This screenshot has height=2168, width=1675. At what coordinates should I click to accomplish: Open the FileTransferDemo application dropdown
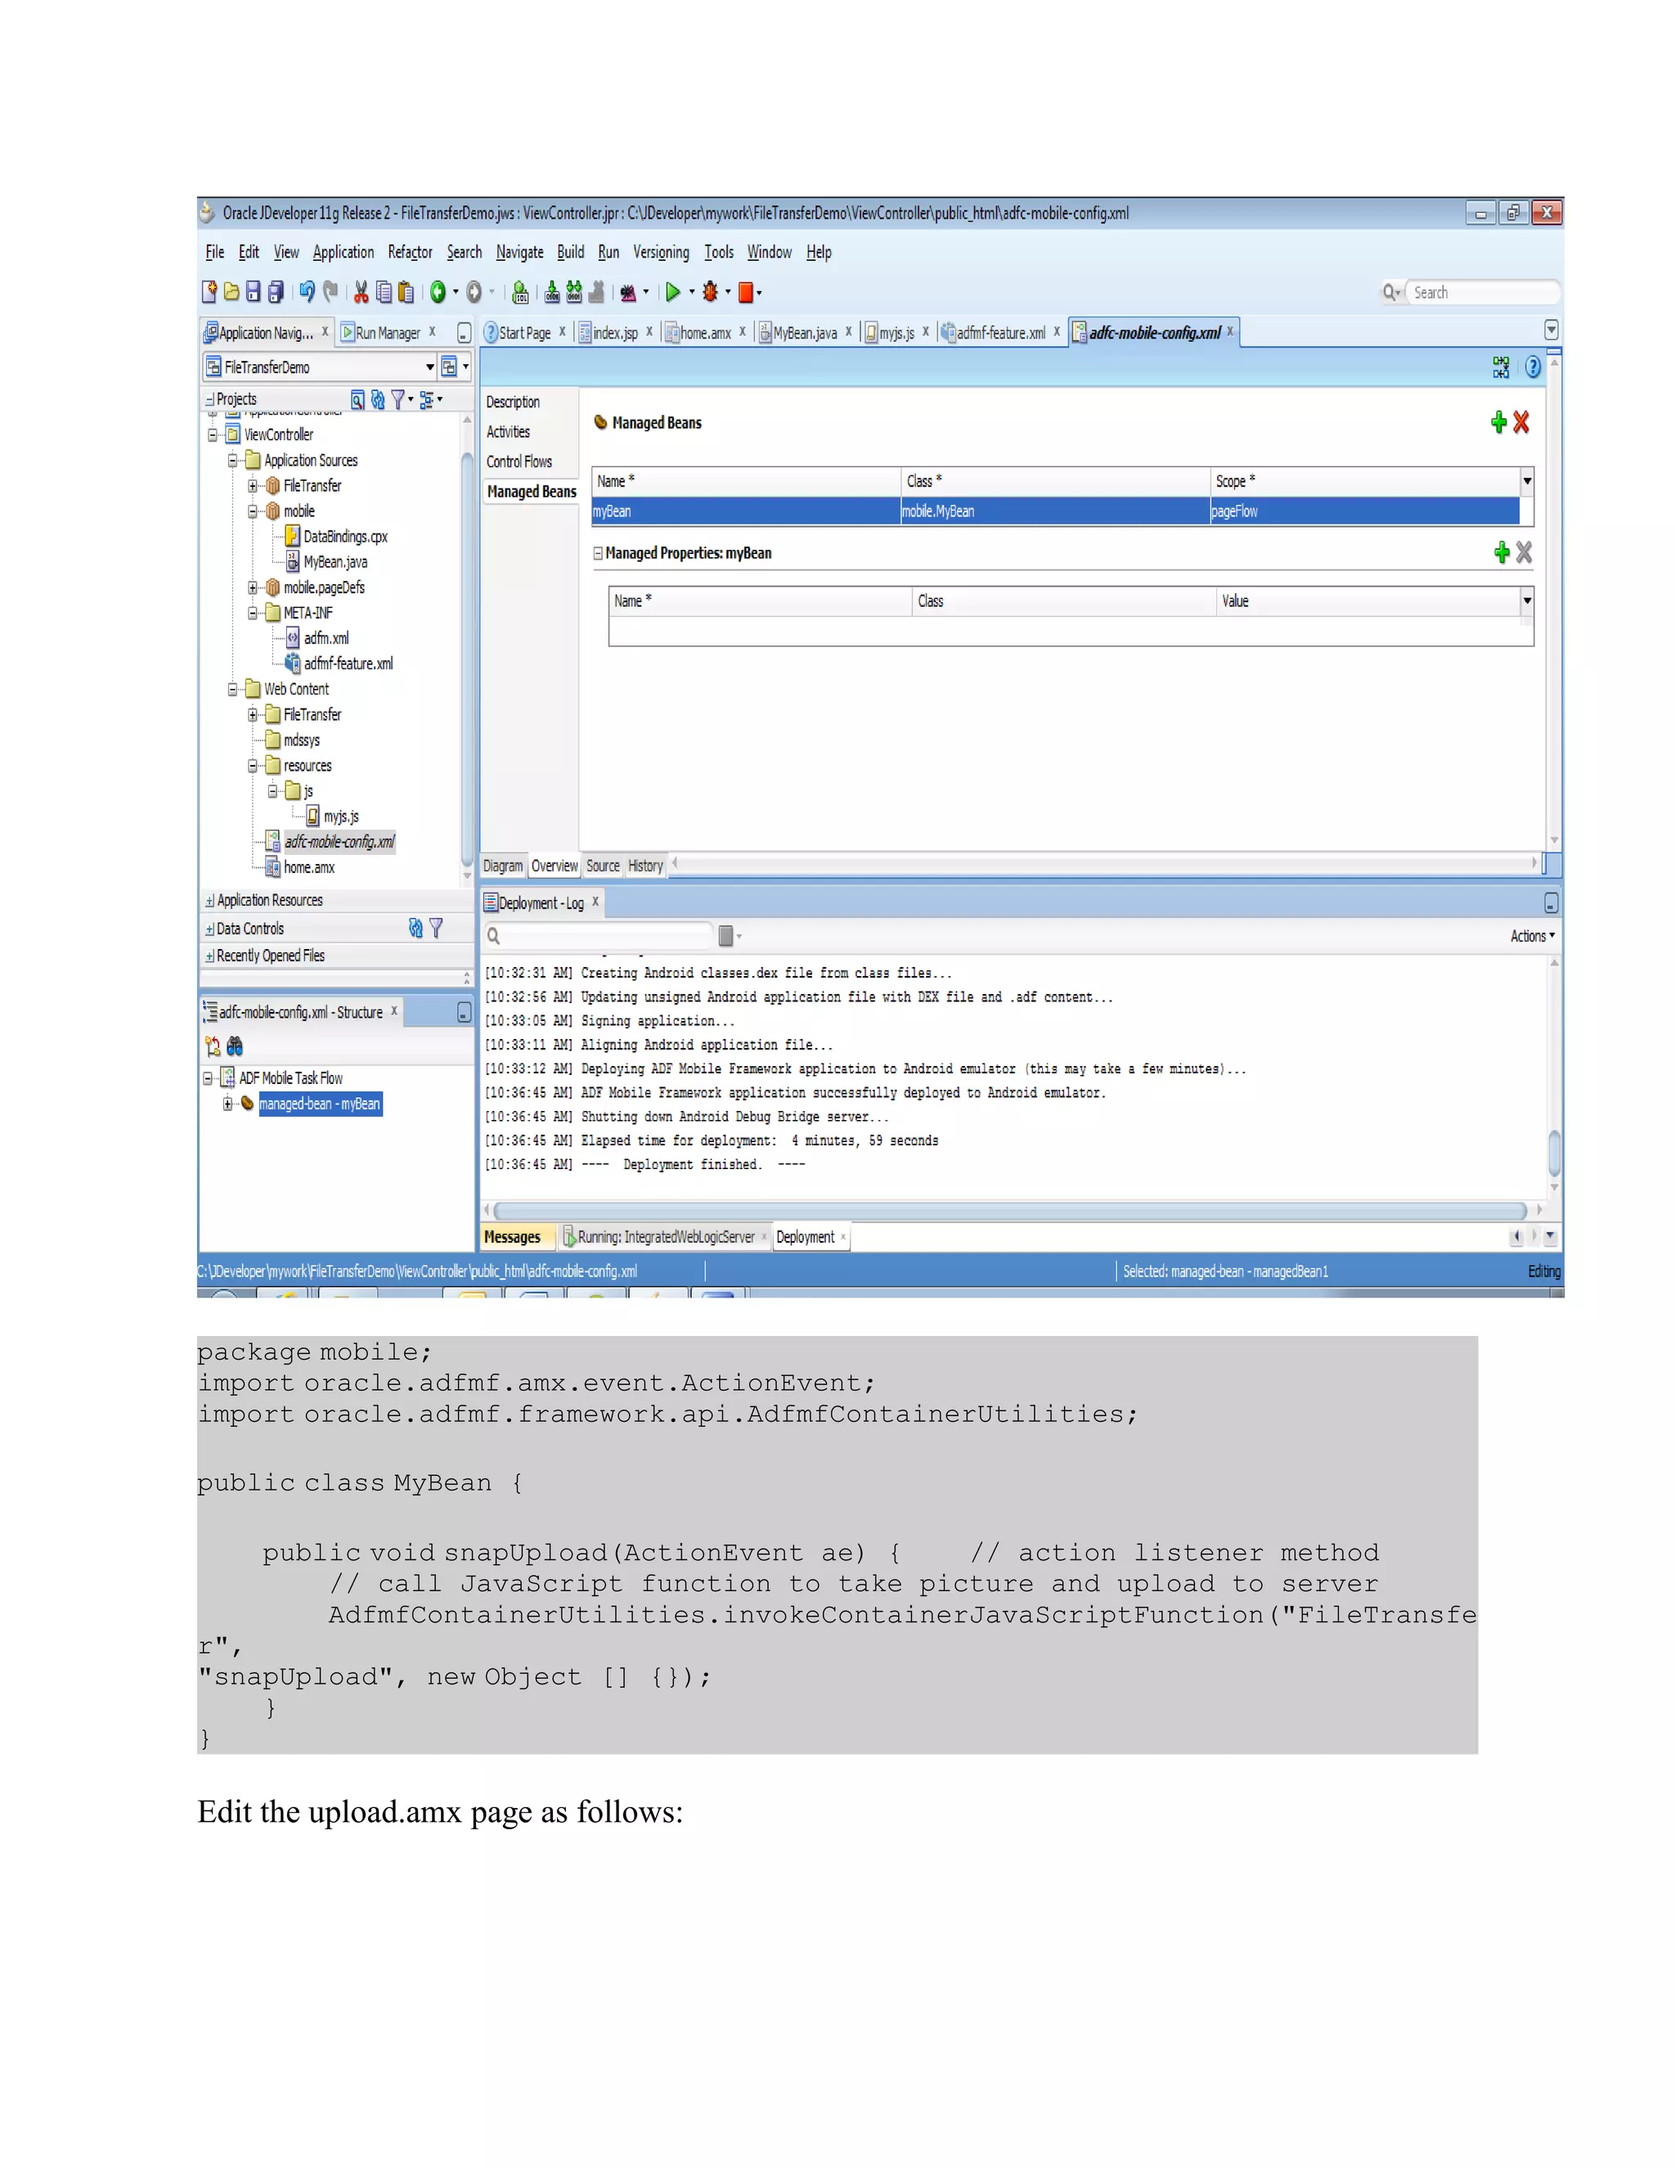coord(429,367)
